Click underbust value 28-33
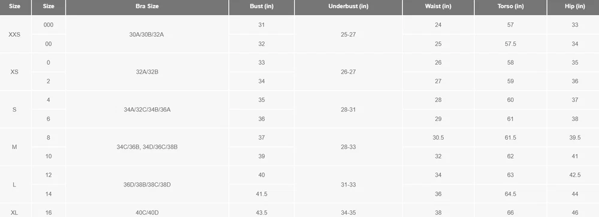This screenshot has height=217, width=599. [349, 147]
